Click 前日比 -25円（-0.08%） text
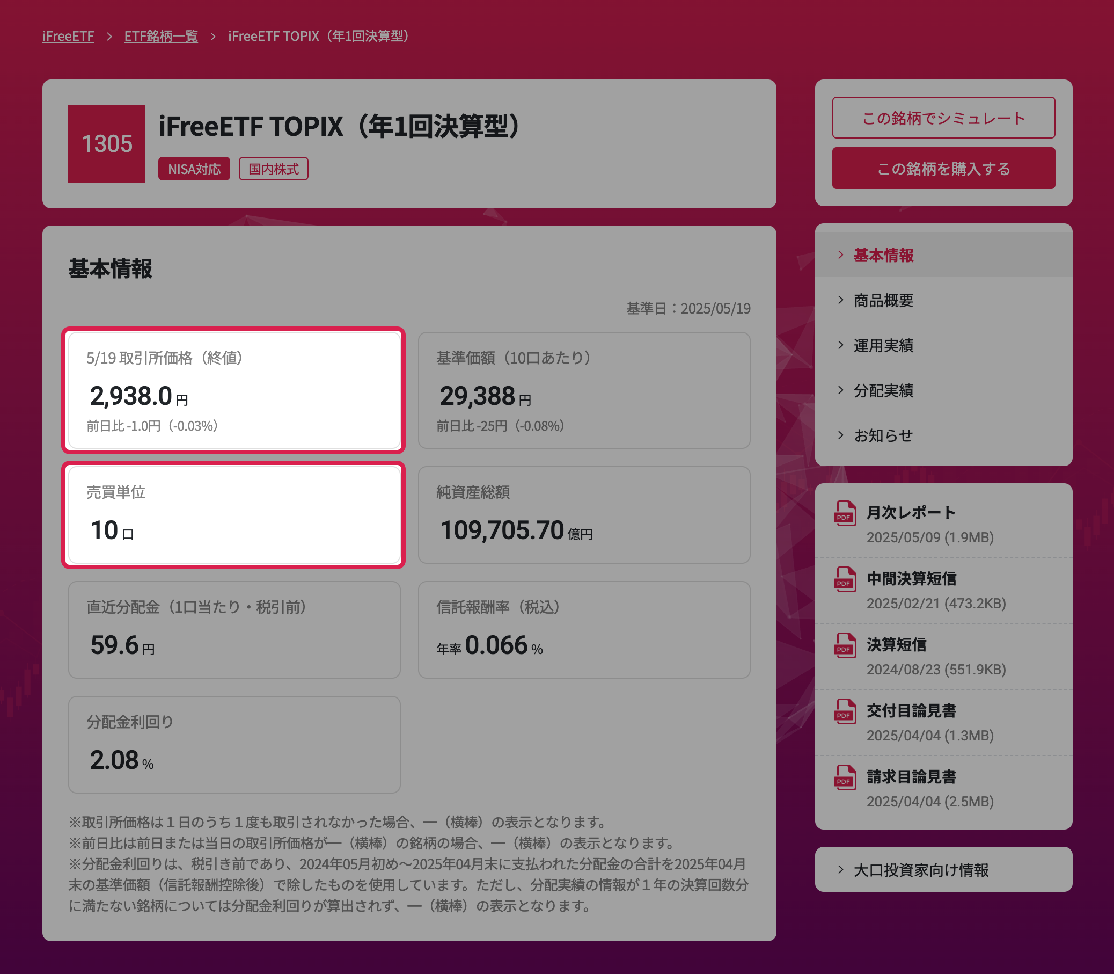This screenshot has width=1114, height=974. point(500,426)
